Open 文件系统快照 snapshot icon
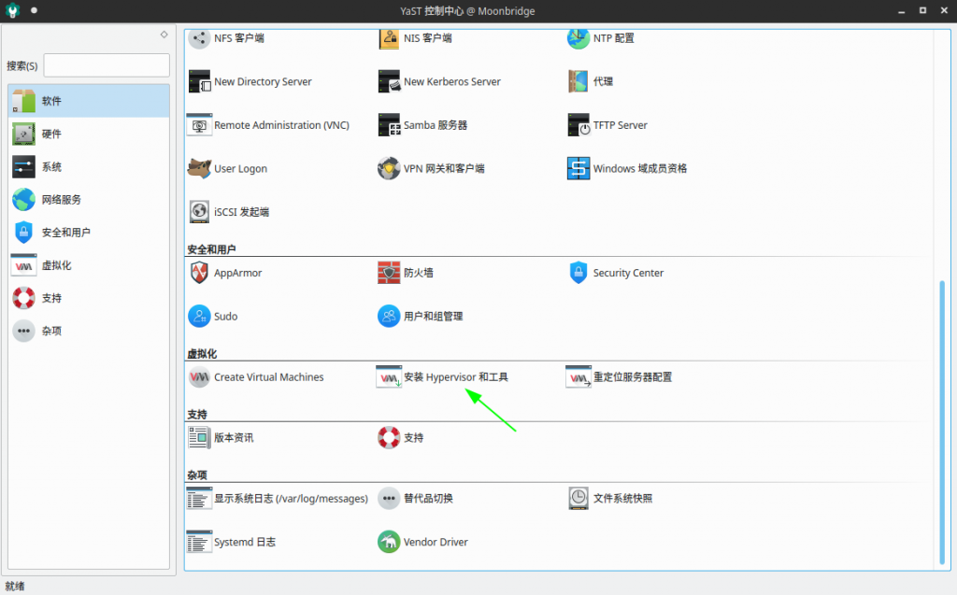 (x=578, y=499)
